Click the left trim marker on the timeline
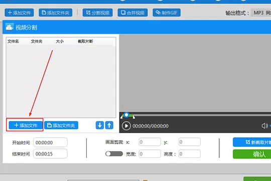Viewport: 271px width, 181px height. point(121,117)
